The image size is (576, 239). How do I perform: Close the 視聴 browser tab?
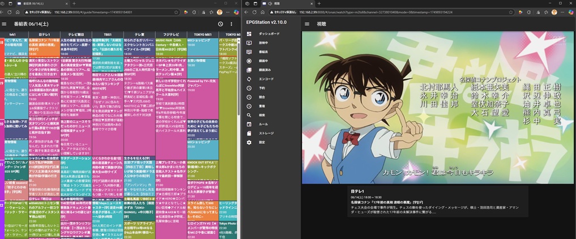[312, 3]
